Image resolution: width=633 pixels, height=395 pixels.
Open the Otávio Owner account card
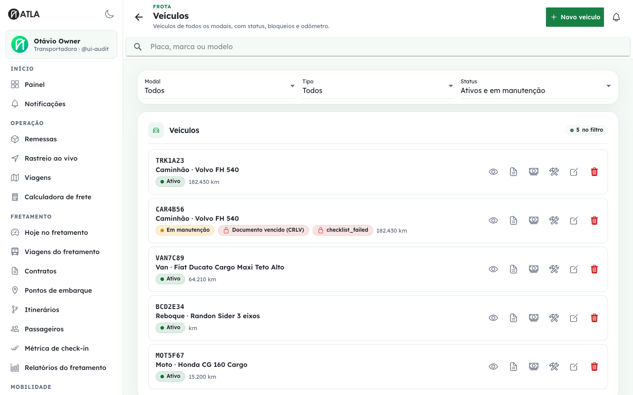61,44
